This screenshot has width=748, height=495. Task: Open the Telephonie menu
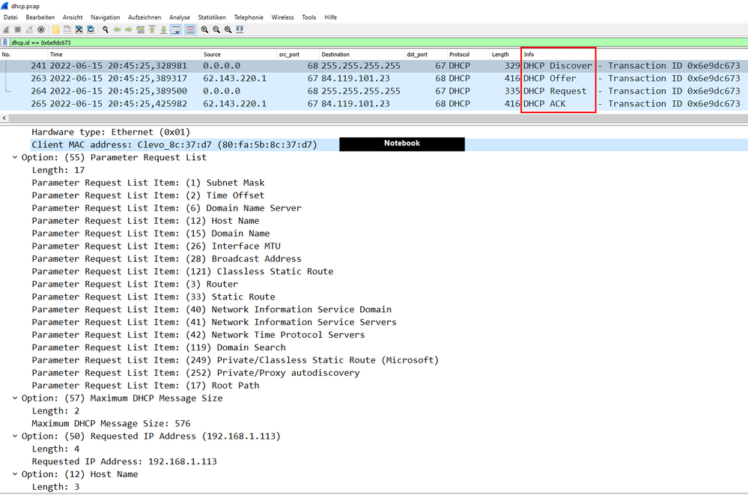coord(249,17)
